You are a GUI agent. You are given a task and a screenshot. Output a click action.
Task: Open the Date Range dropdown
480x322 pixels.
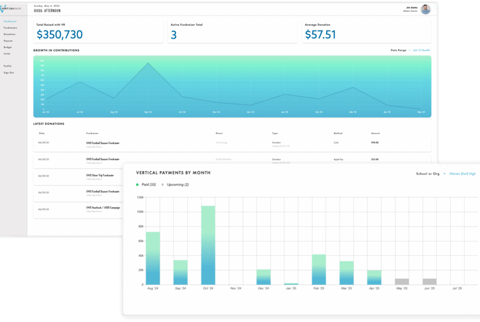(400, 50)
